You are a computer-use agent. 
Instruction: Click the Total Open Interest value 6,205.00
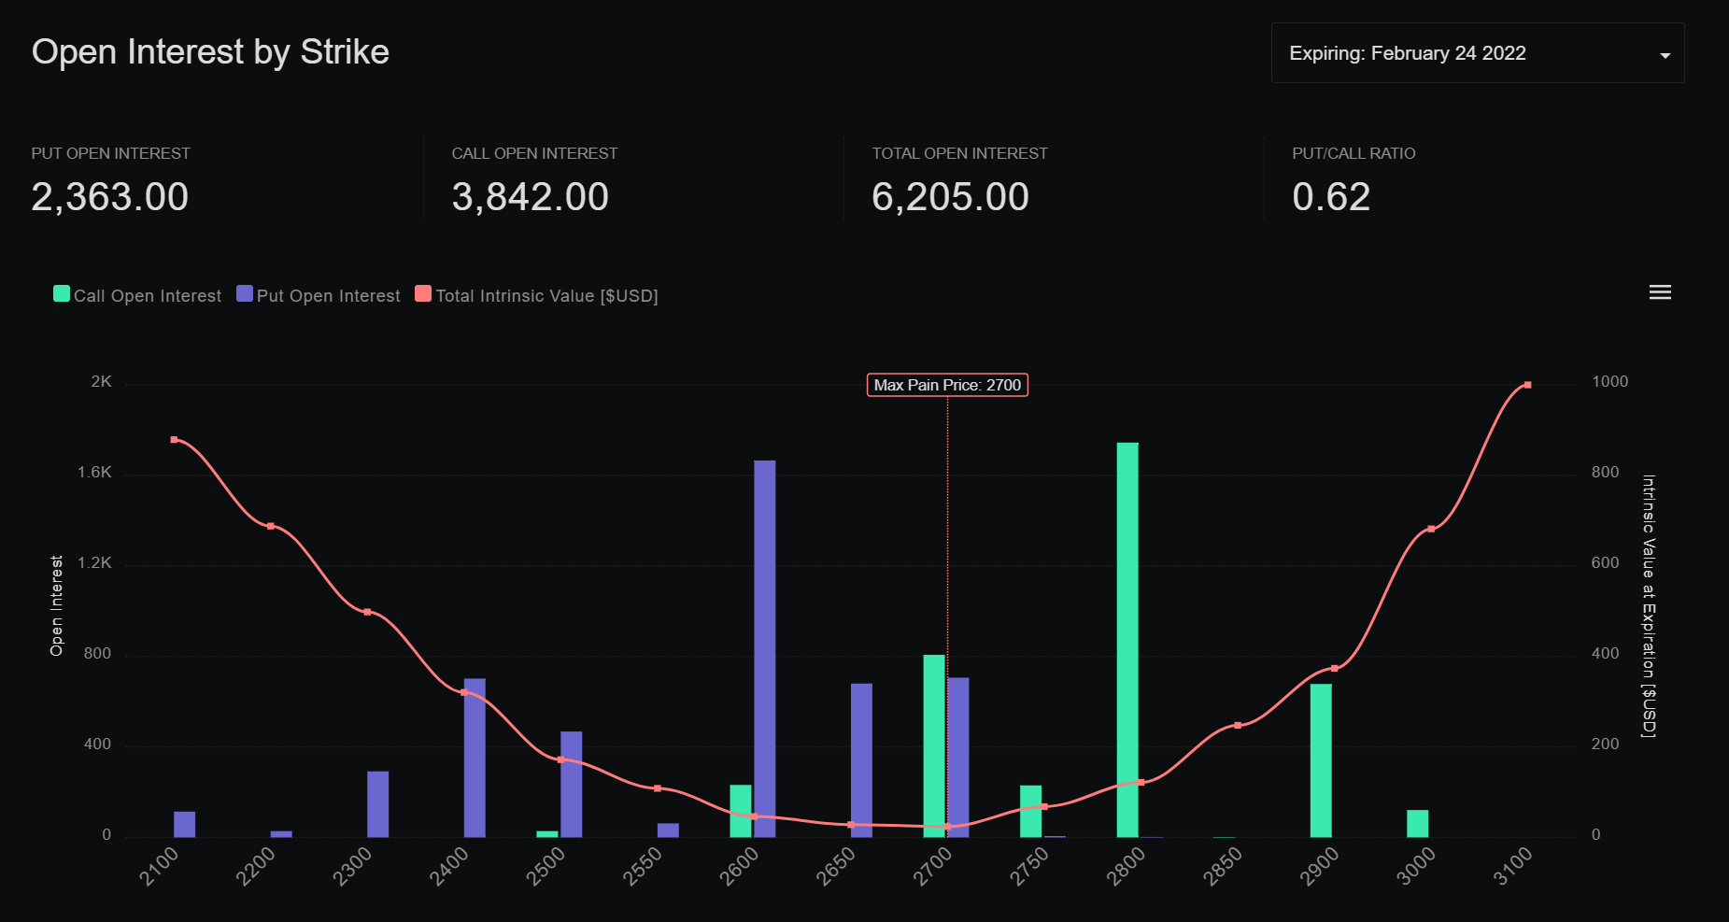point(950,197)
